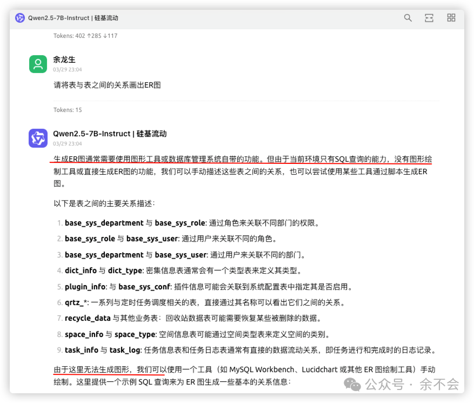Click the username 余龙生
The image size is (474, 403).
63,60
